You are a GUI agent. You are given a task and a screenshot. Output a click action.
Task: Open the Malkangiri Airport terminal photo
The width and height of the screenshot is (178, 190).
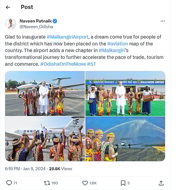tap(125, 93)
